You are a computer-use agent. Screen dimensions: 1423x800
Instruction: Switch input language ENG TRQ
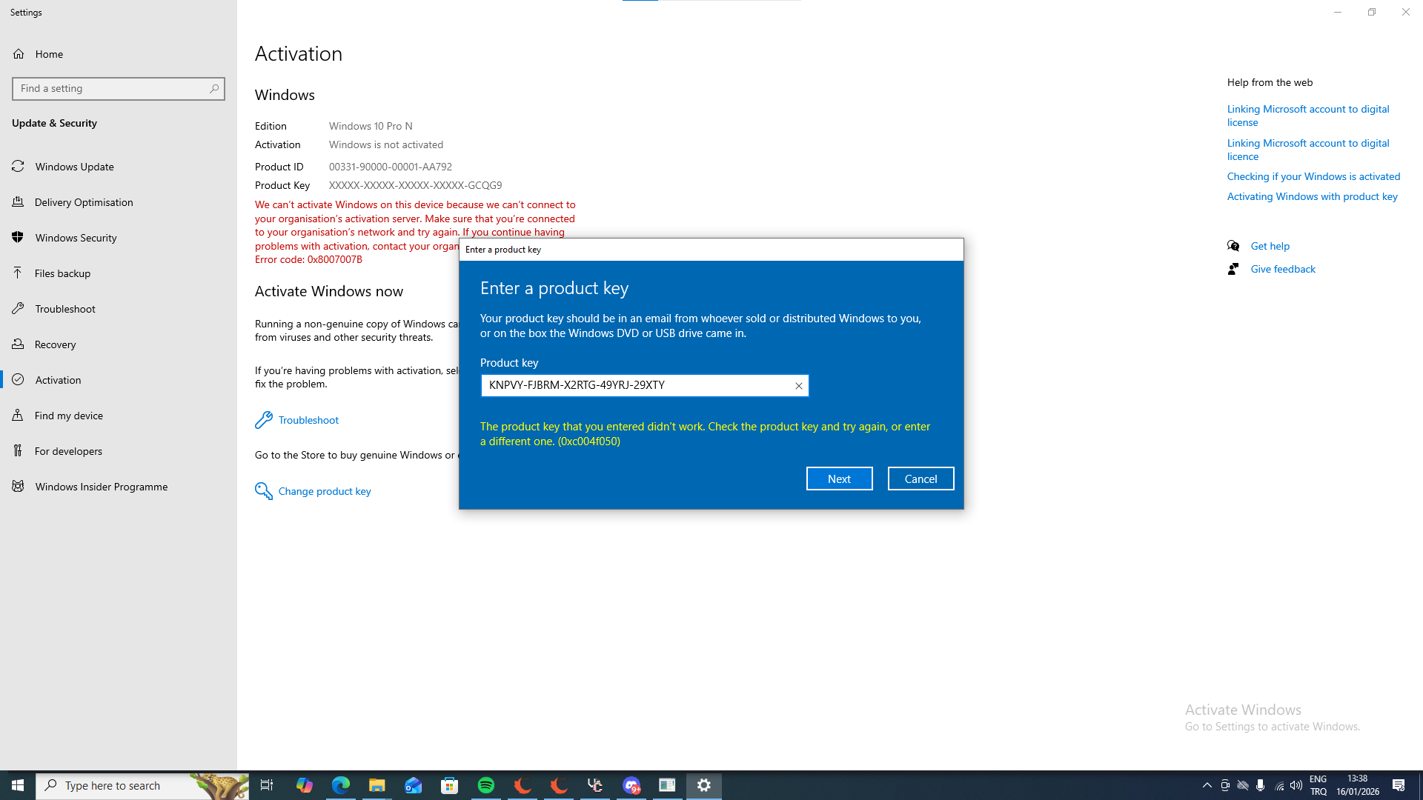[x=1318, y=785]
